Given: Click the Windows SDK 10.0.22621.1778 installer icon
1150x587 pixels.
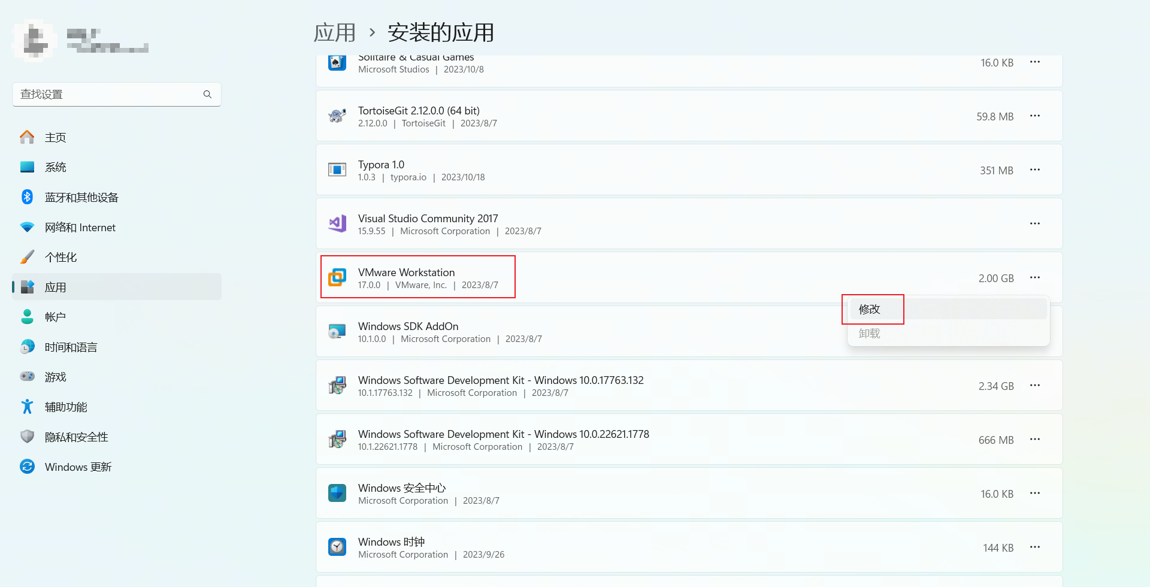Looking at the screenshot, I should point(337,439).
